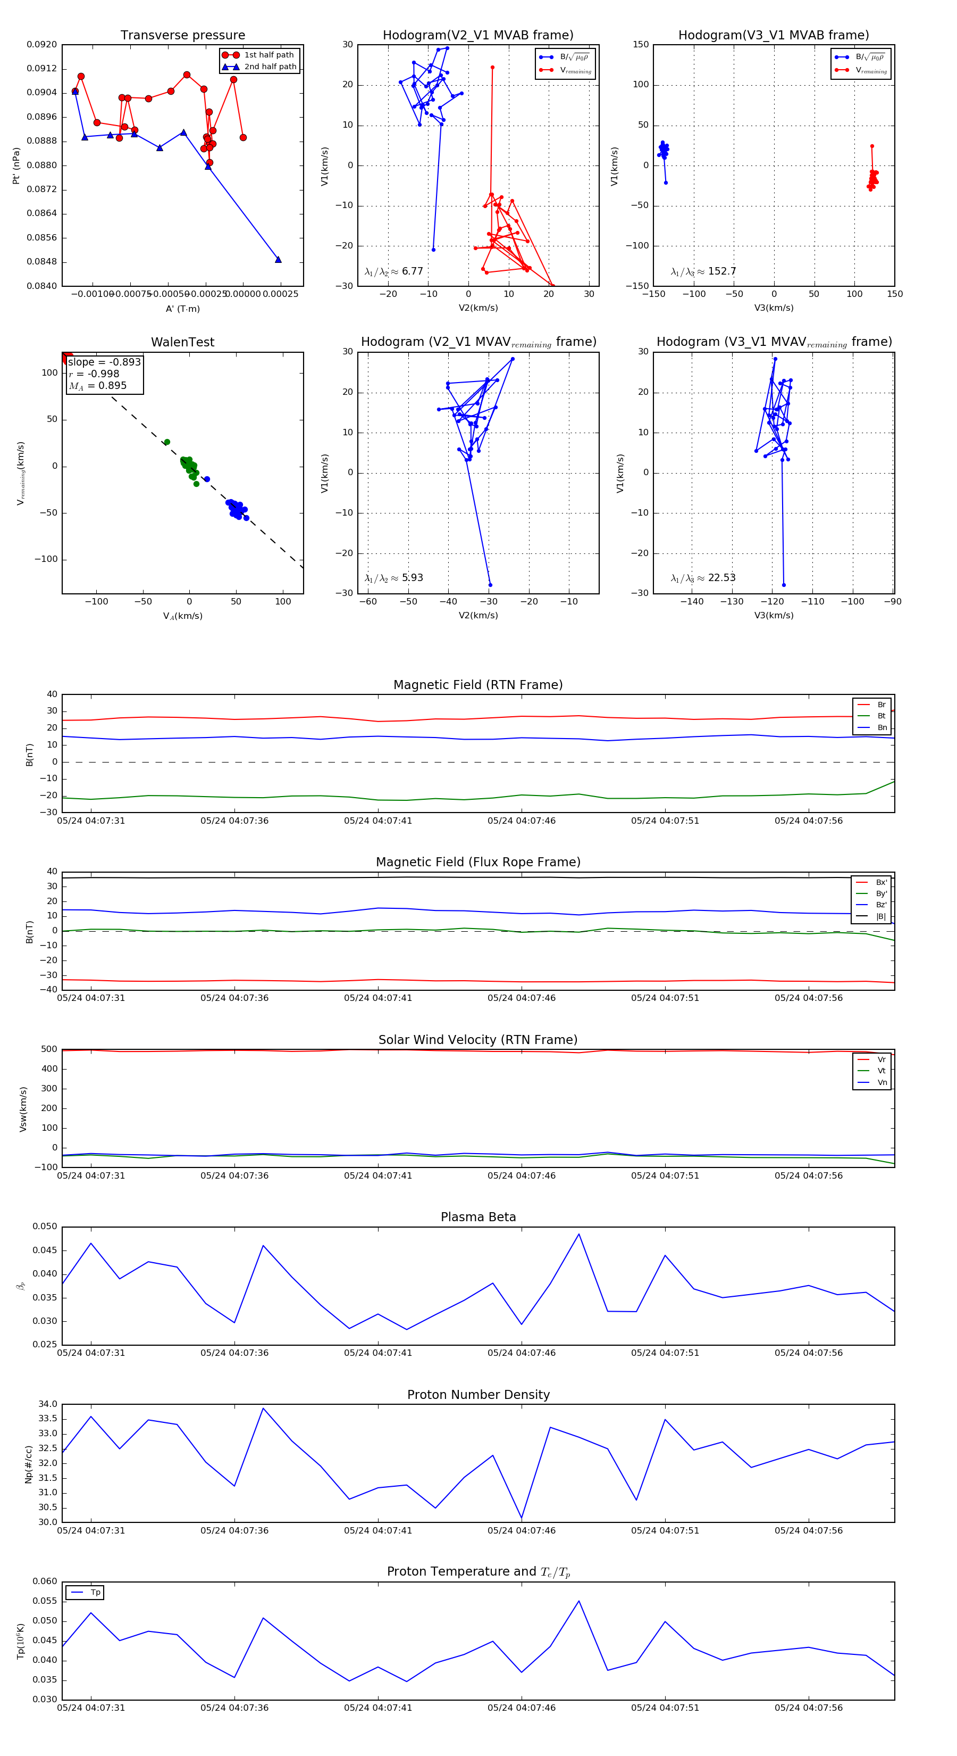The width and height of the screenshot is (957, 1756).
Task: Click the 'Vt' legend entry
Action: (872, 1071)
